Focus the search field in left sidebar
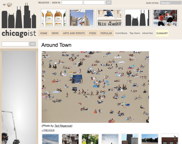 coord(15,44)
